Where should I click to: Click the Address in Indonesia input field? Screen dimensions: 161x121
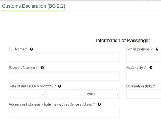[x=64, y=112]
